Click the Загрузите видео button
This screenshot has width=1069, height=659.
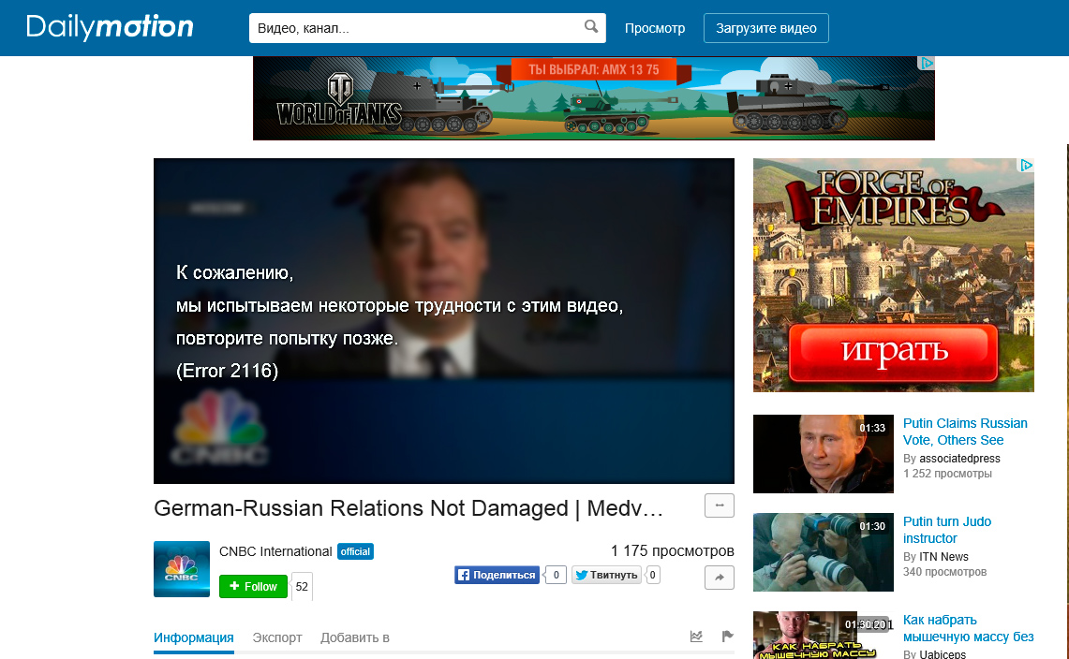click(x=765, y=28)
